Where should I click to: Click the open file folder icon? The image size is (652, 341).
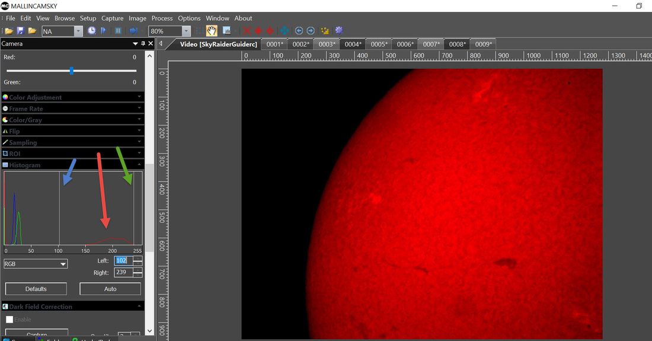9,31
